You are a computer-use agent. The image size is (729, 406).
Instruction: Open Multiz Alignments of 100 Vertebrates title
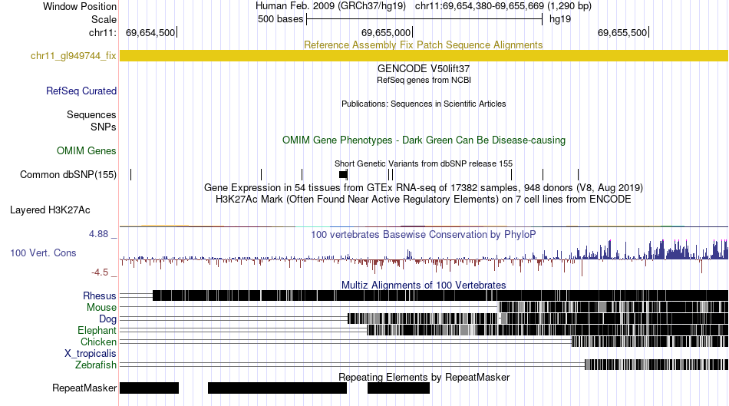click(424, 285)
